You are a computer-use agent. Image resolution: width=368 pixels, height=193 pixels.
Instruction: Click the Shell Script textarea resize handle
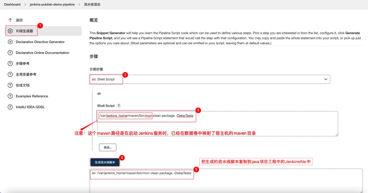coord(337,135)
